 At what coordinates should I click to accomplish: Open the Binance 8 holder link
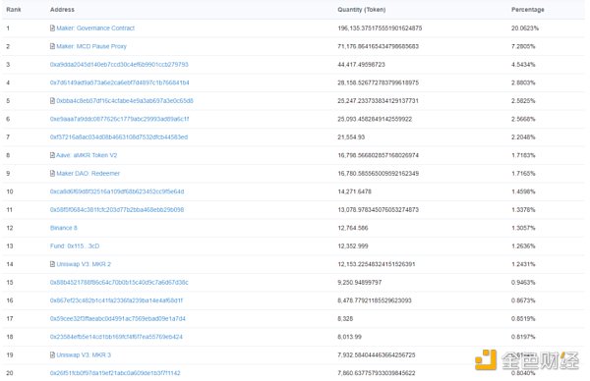[64, 228]
